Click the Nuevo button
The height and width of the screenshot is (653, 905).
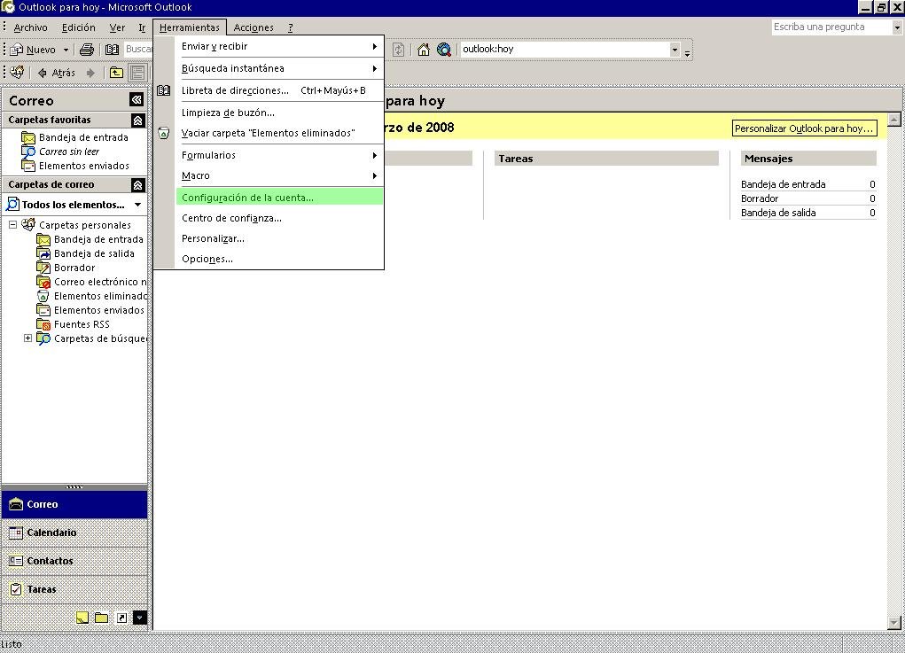(34, 50)
